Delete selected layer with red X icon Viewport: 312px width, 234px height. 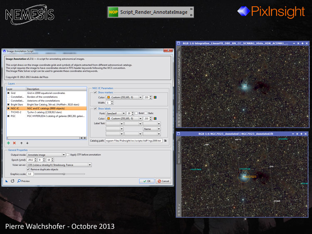coord(14,143)
